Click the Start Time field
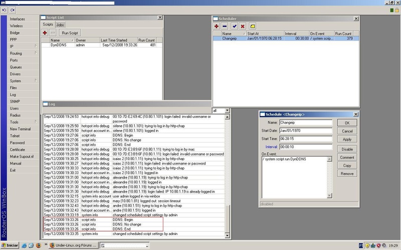 tap(306, 139)
